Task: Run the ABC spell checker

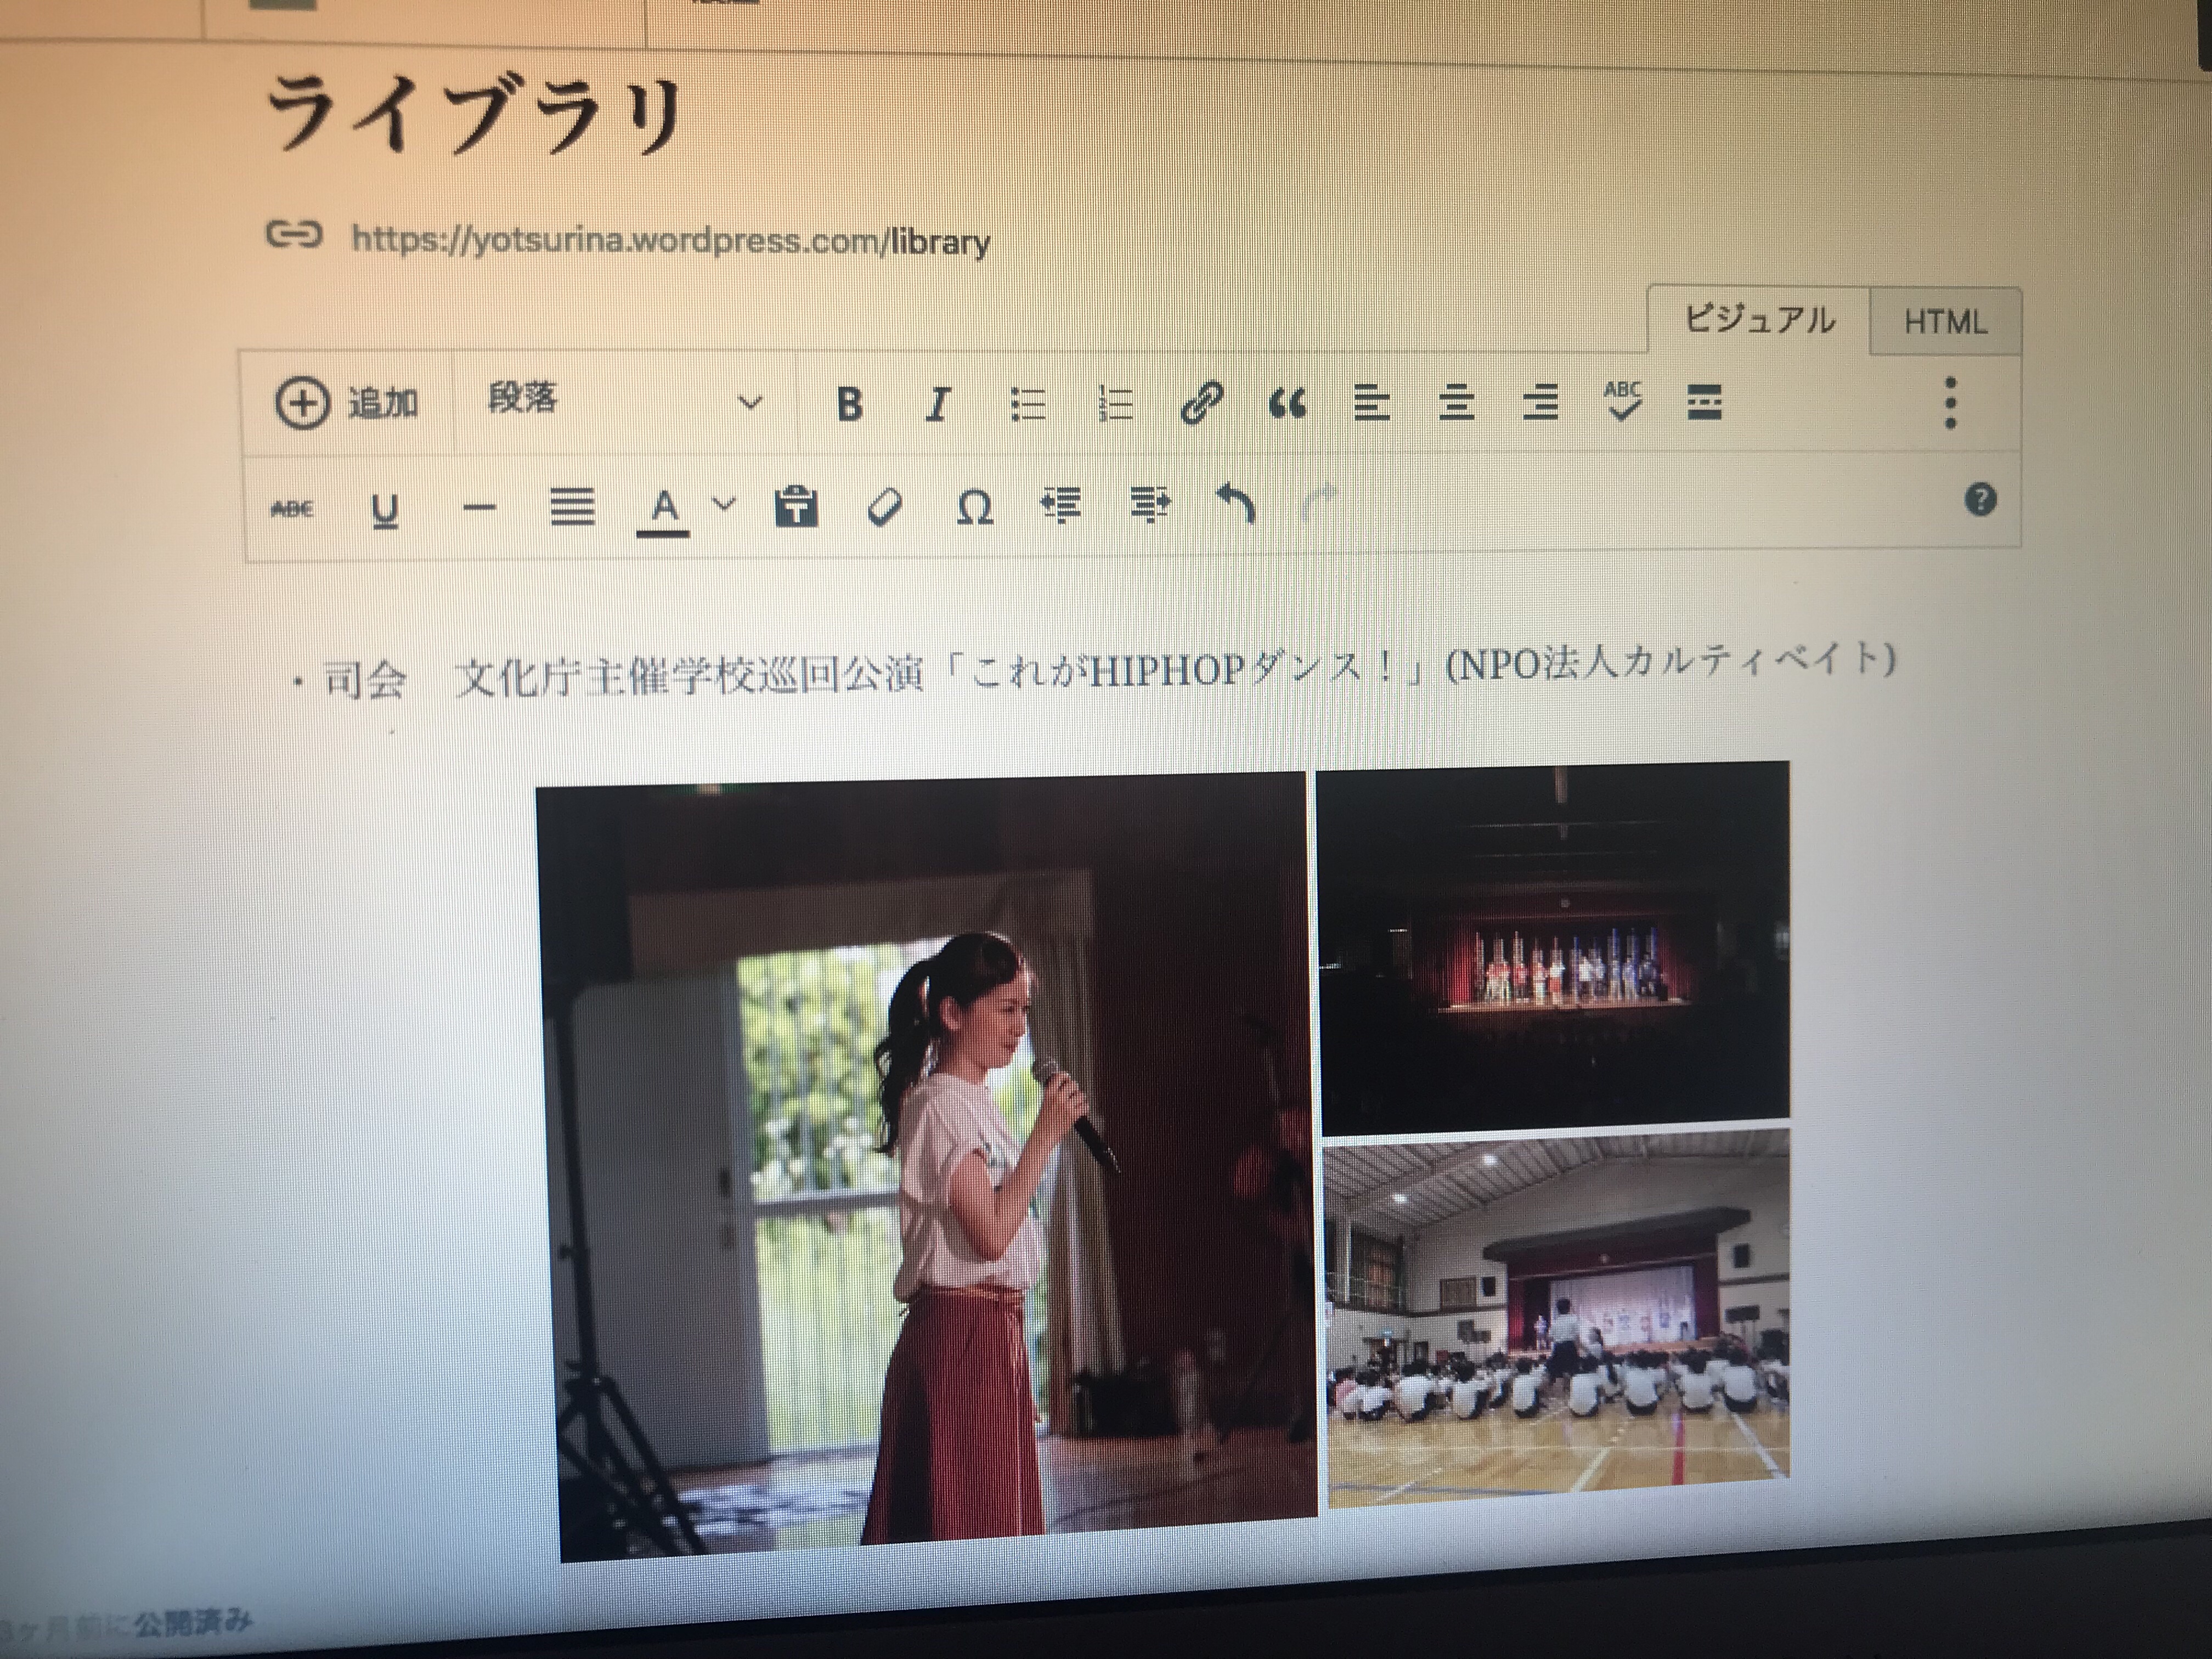Action: 1623,400
